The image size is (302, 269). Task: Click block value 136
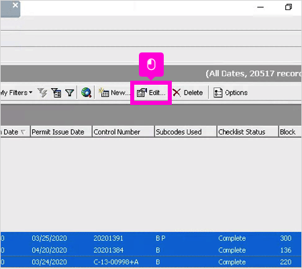(x=286, y=250)
